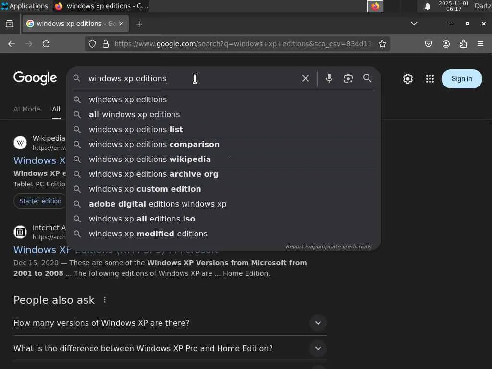Click 'Report inappropriate predictions' link
This screenshot has height=369, width=492.
coord(329,246)
